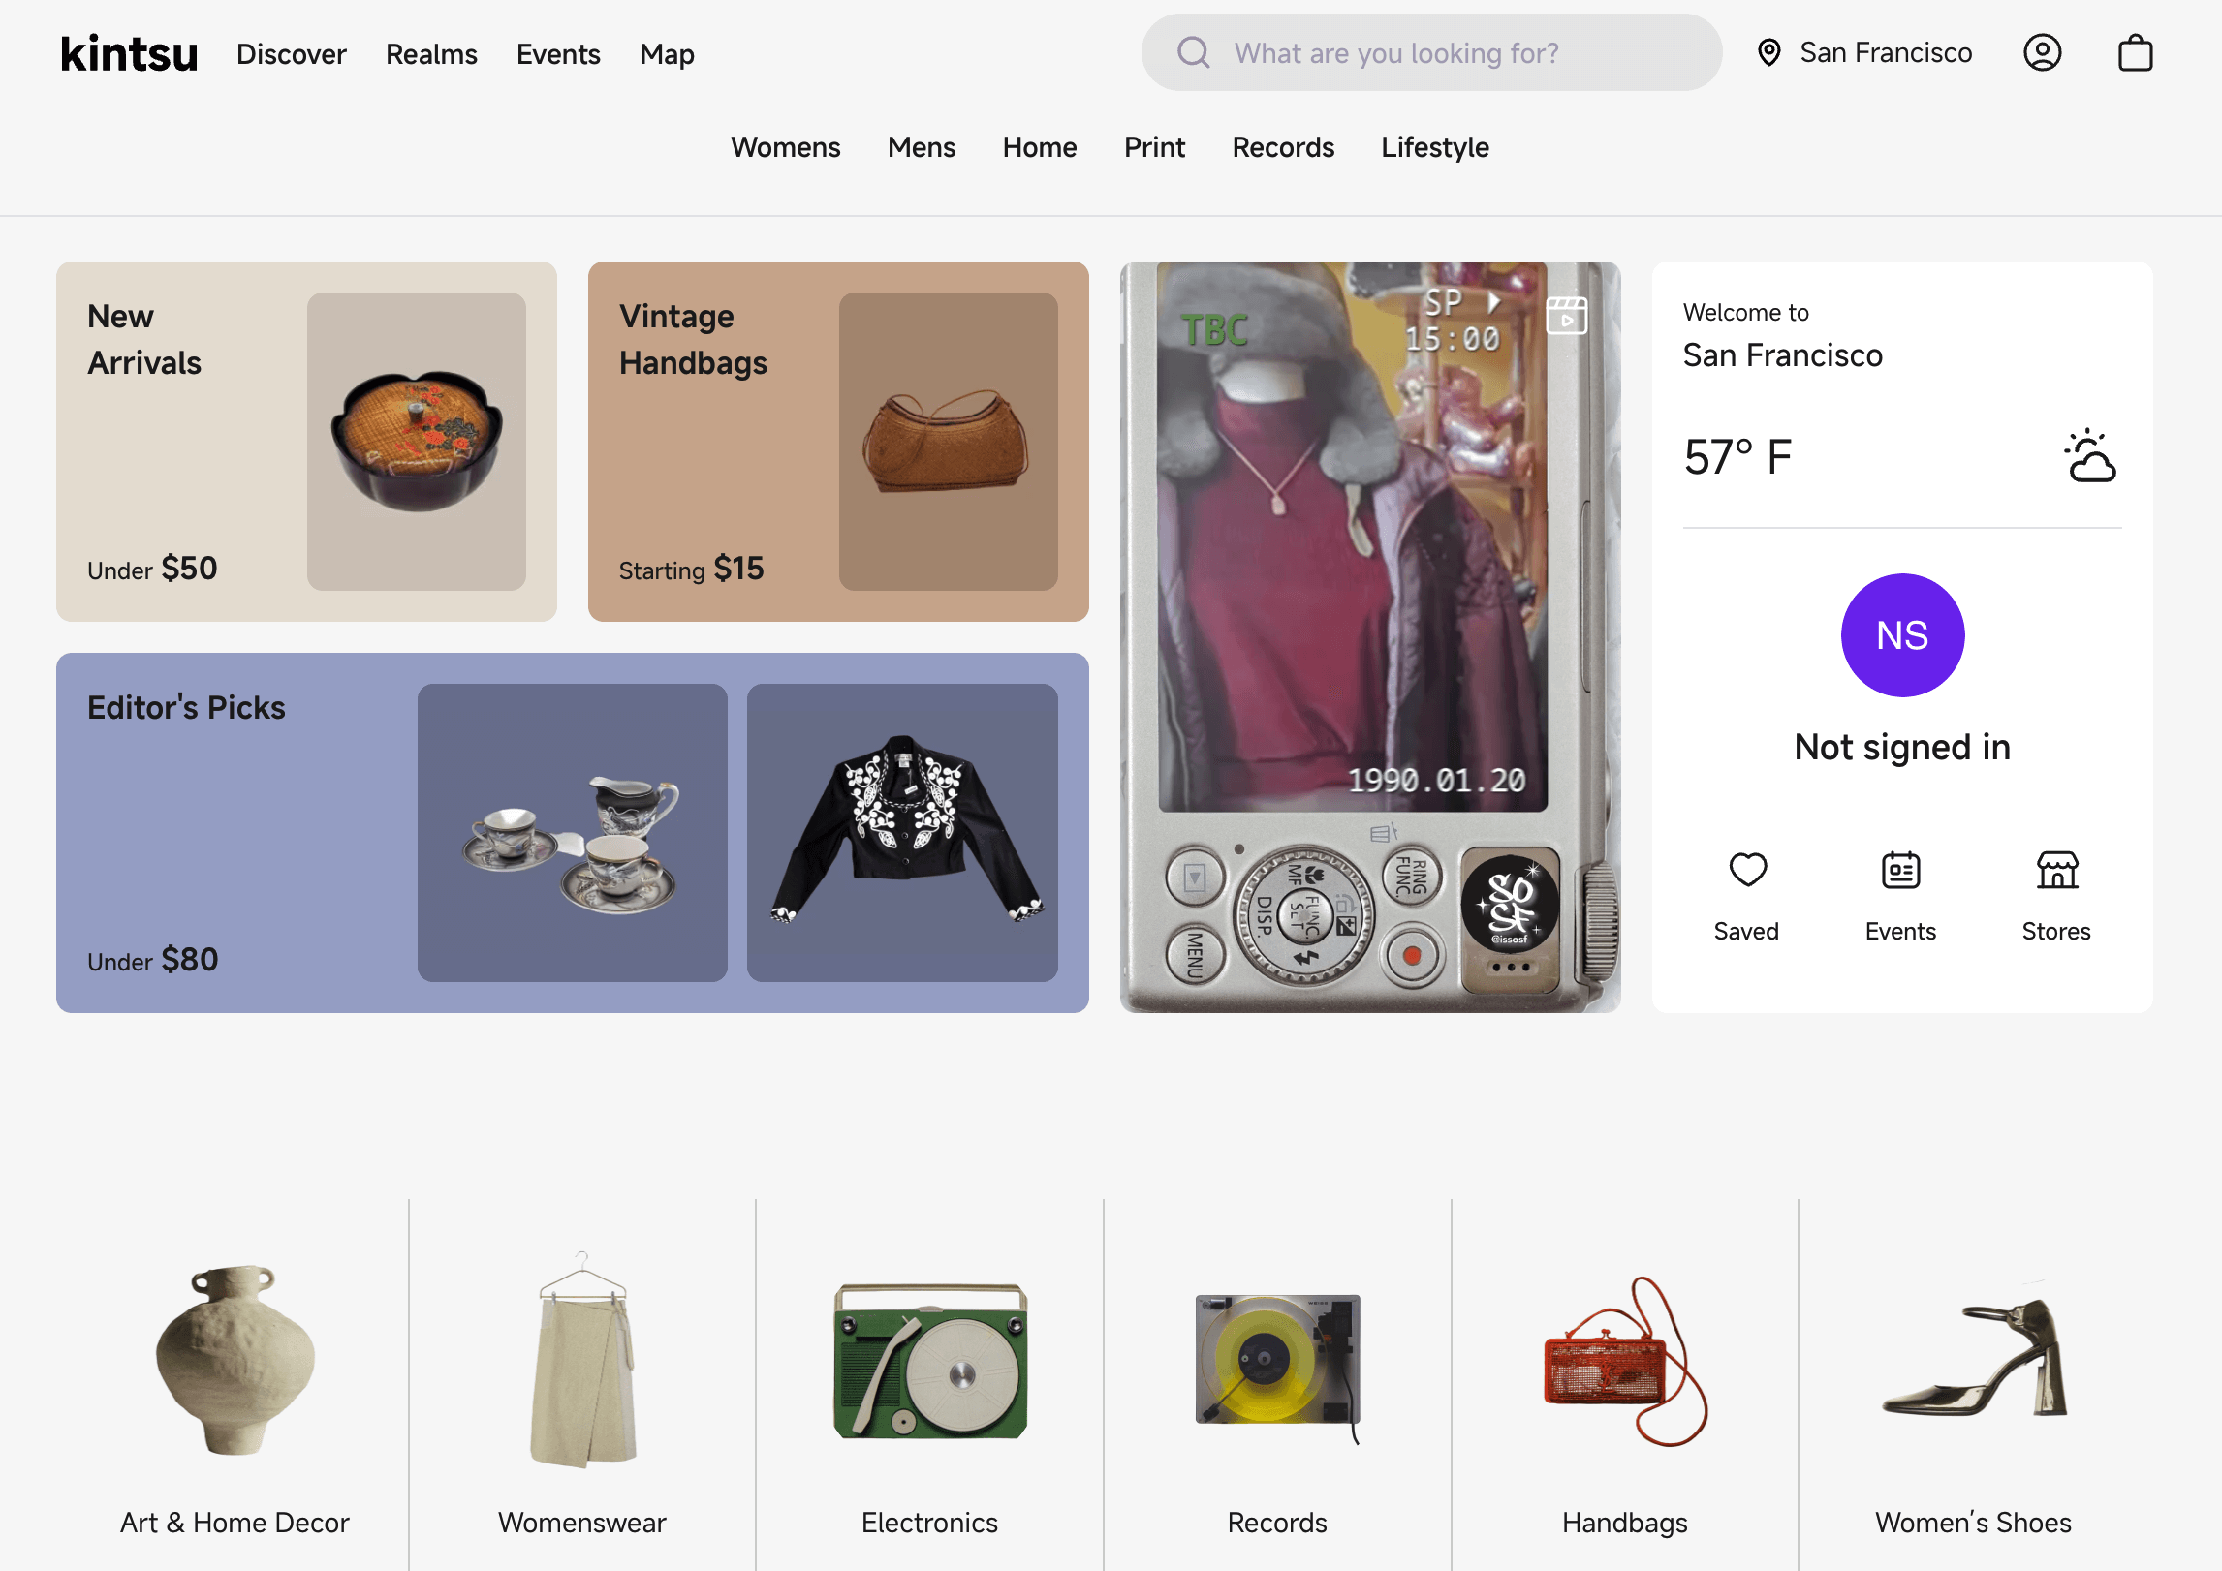Click the location pin icon
Image resolution: width=2222 pixels, height=1571 pixels.
coord(1768,52)
